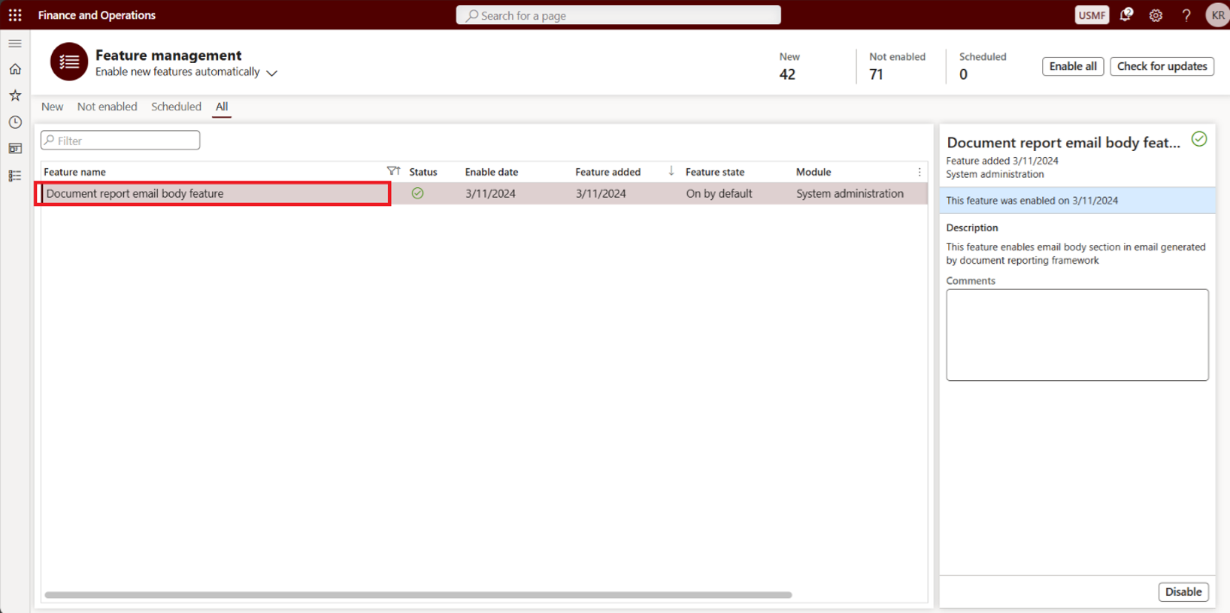Select the All tab
This screenshot has width=1230, height=613.
coord(222,107)
